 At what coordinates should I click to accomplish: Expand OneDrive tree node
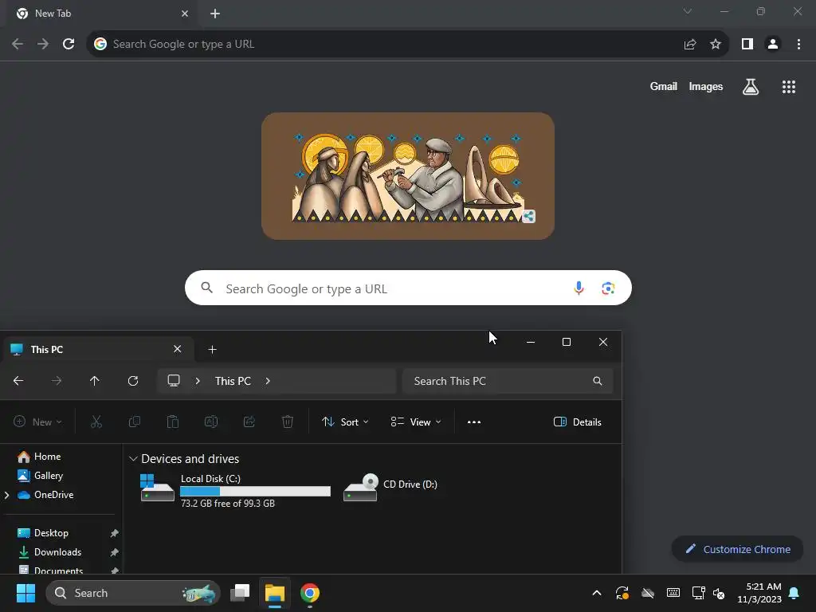click(x=6, y=495)
